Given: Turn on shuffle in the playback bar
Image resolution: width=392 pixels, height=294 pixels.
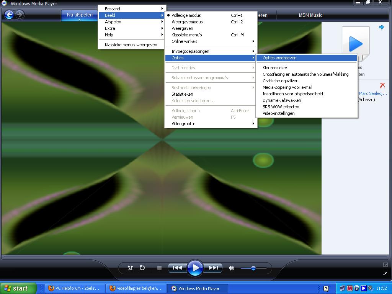Looking at the screenshot, I should 130,268.
